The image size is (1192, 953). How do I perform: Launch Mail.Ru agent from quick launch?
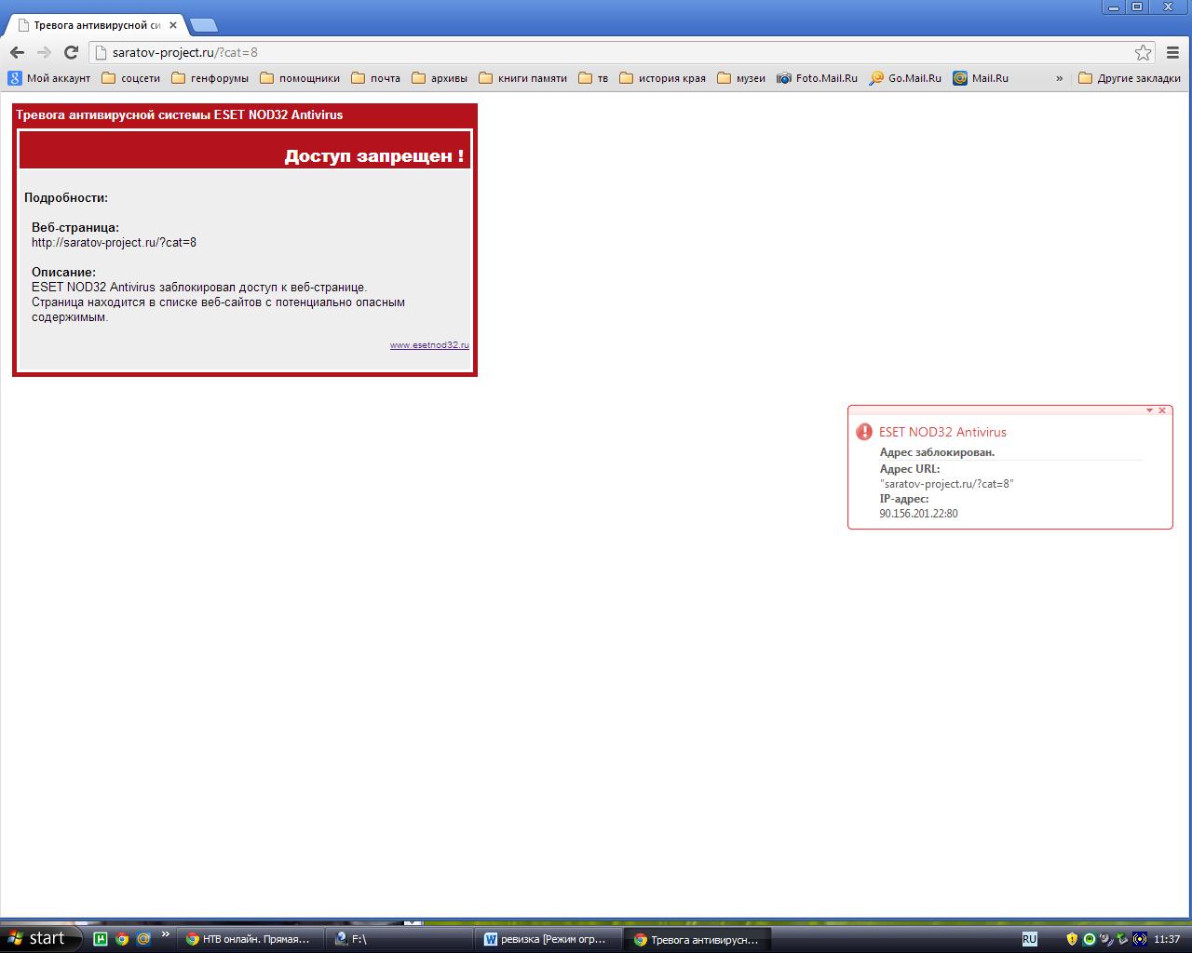click(143, 939)
